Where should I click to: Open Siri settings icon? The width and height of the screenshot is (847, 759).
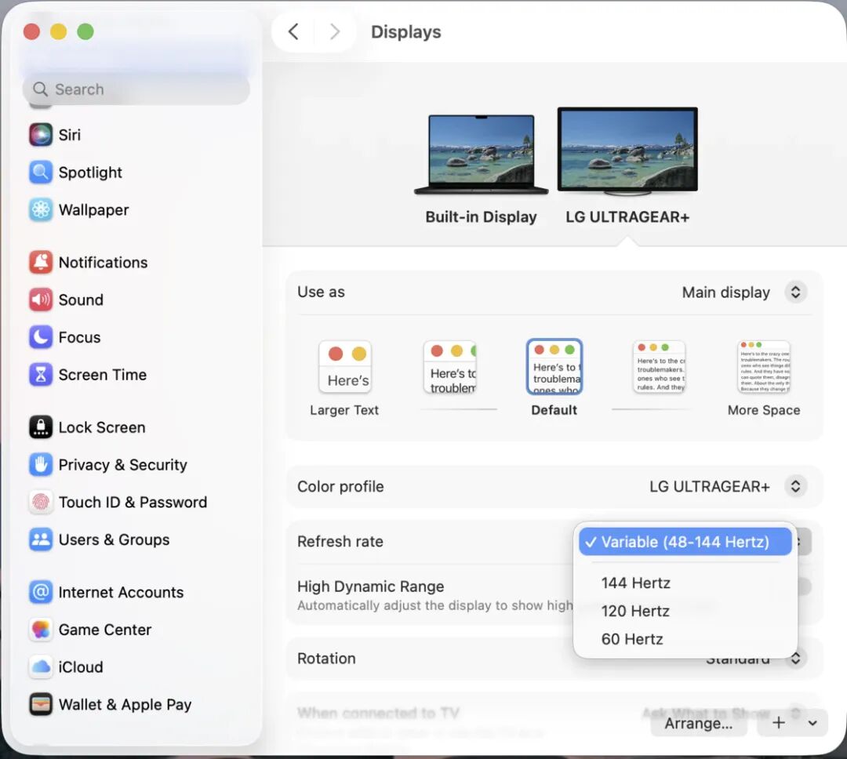41,135
